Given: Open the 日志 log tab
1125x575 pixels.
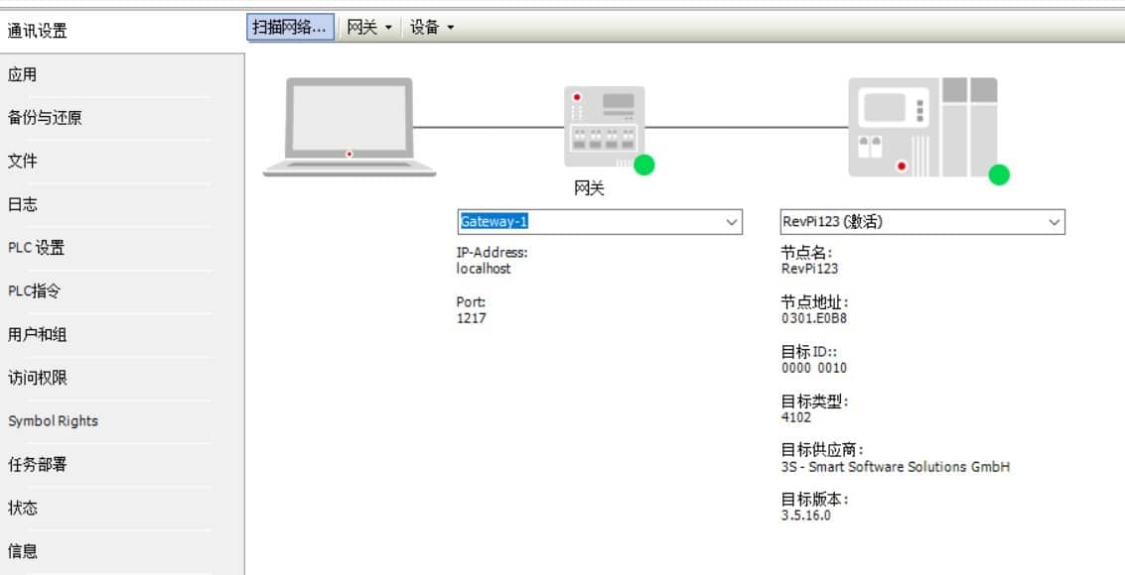Looking at the screenshot, I should pos(23,204).
